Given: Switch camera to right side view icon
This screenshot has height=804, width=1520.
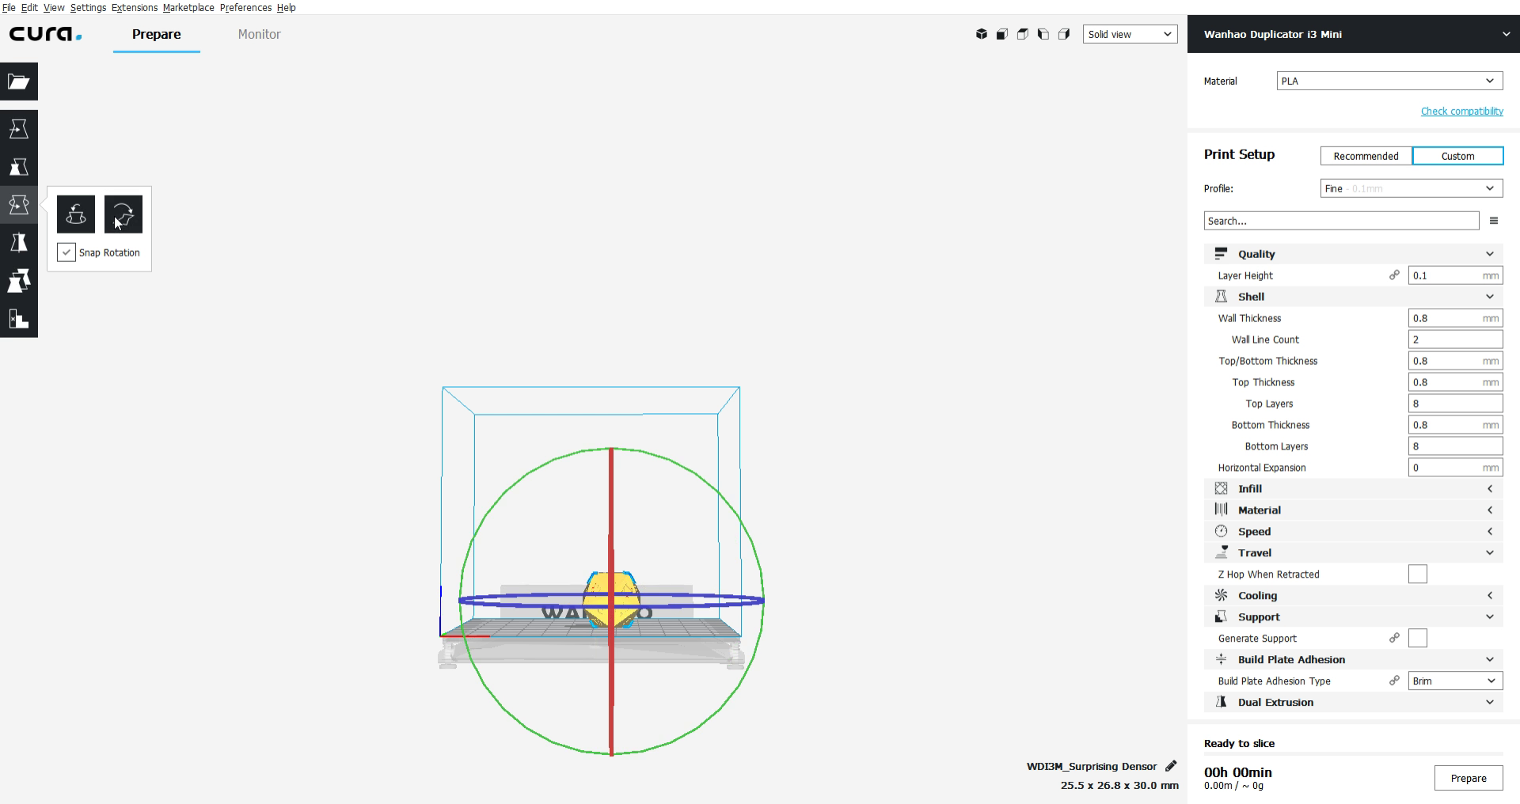Looking at the screenshot, I should coord(1064,34).
